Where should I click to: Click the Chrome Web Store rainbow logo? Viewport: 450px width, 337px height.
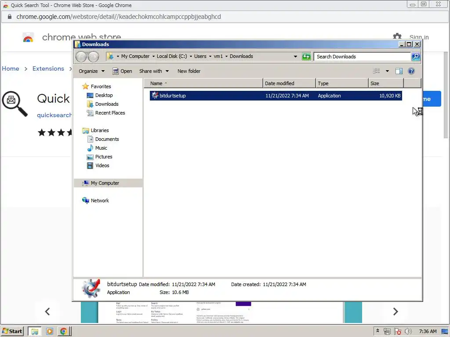(x=28, y=37)
